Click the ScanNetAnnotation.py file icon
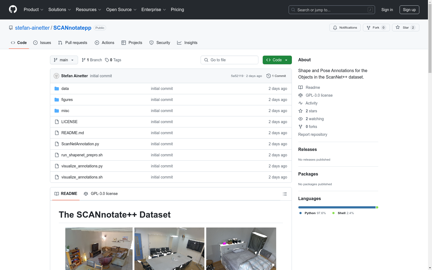This screenshot has height=270, width=432. [x=57, y=144]
